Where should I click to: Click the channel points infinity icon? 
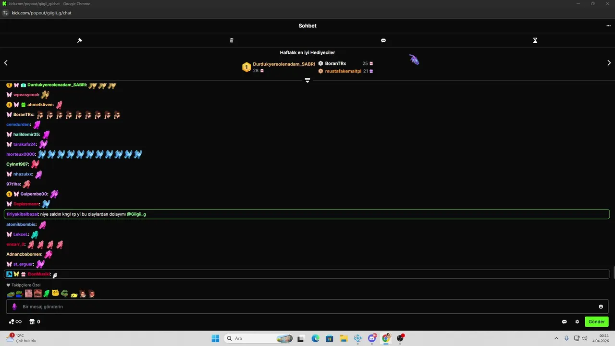[15, 321]
